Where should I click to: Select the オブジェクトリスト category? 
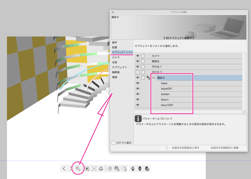point(122,52)
